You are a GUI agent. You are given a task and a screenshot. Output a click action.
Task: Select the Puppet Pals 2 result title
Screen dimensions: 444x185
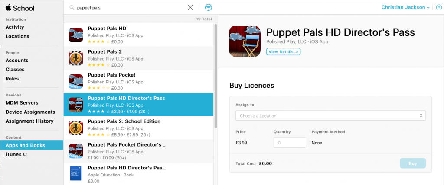pyautogui.click(x=105, y=51)
